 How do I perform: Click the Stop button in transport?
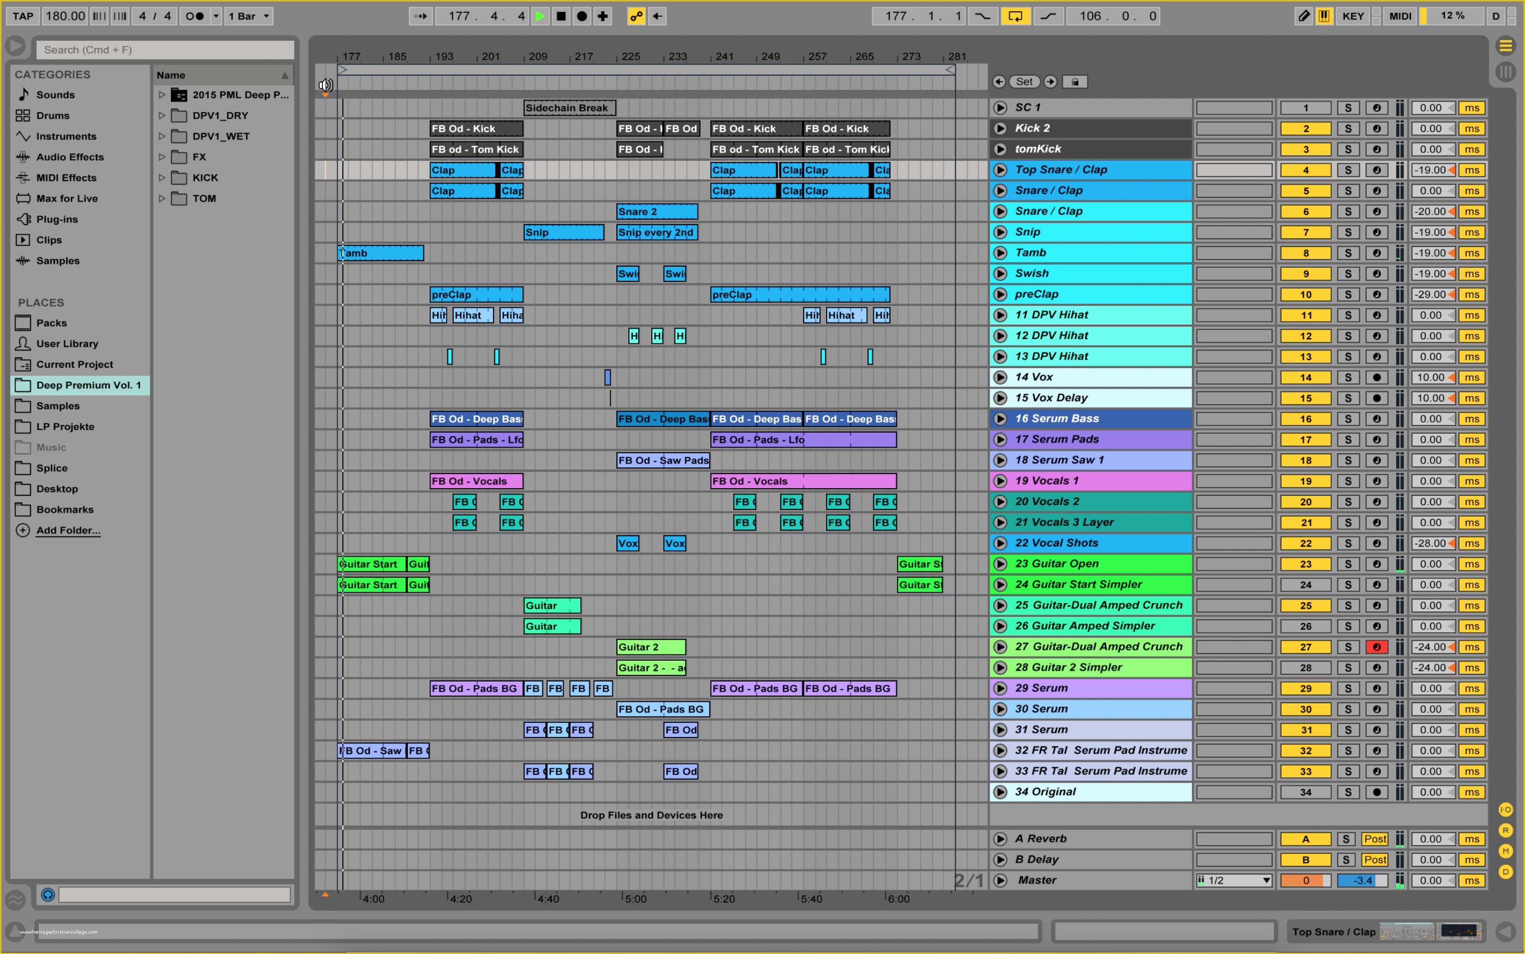[x=560, y=17]
